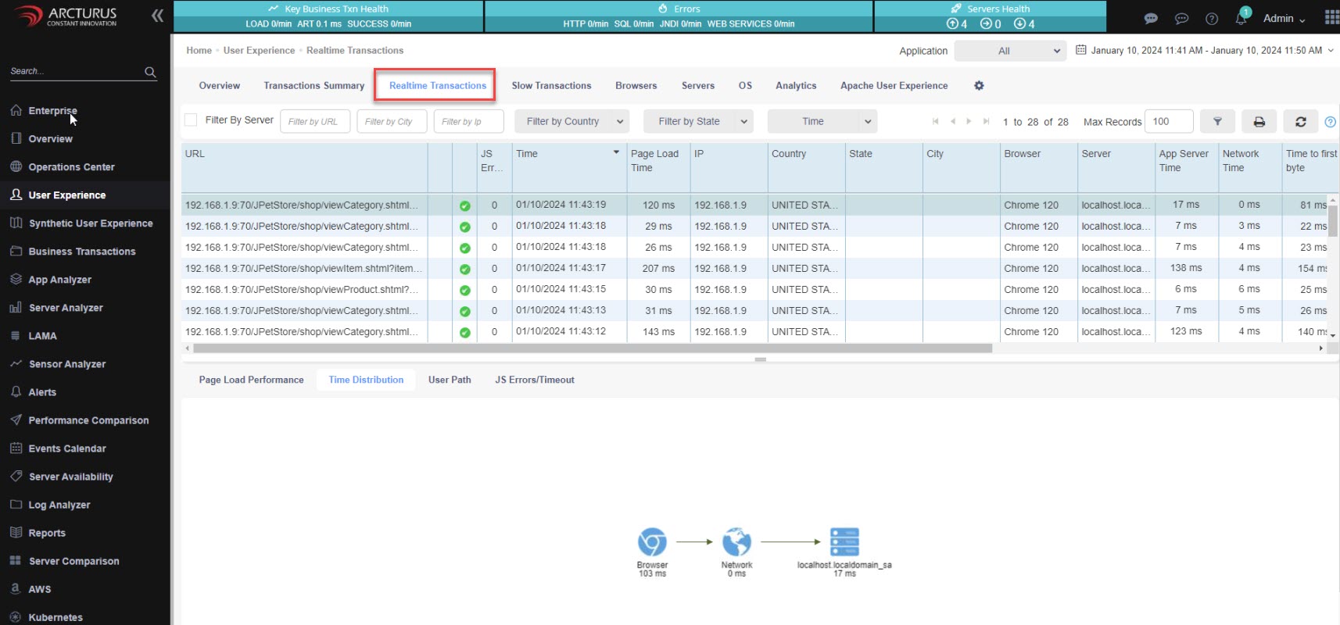Open the Apache User Experience tab
1340x625 pixels.
(894, 86)
